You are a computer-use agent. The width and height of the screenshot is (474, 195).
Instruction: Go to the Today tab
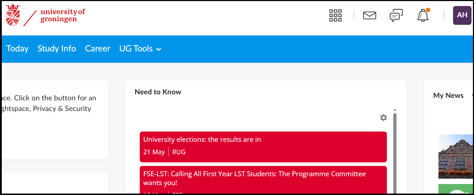pyautogui.click(x=17, y=49)
